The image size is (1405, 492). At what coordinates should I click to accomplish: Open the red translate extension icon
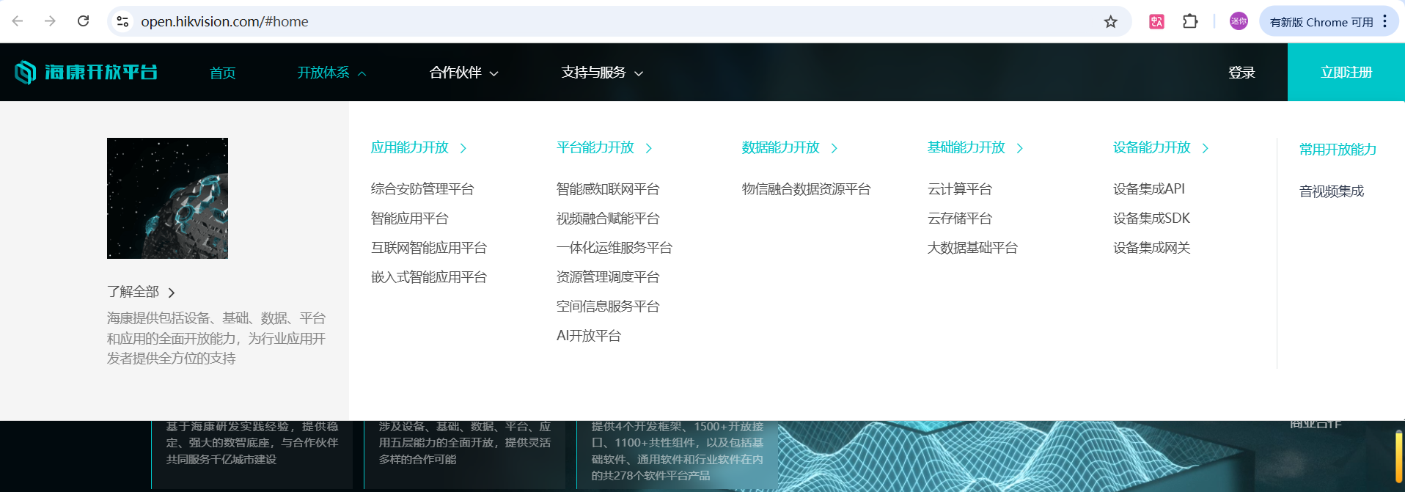[x=1157, y=22]
